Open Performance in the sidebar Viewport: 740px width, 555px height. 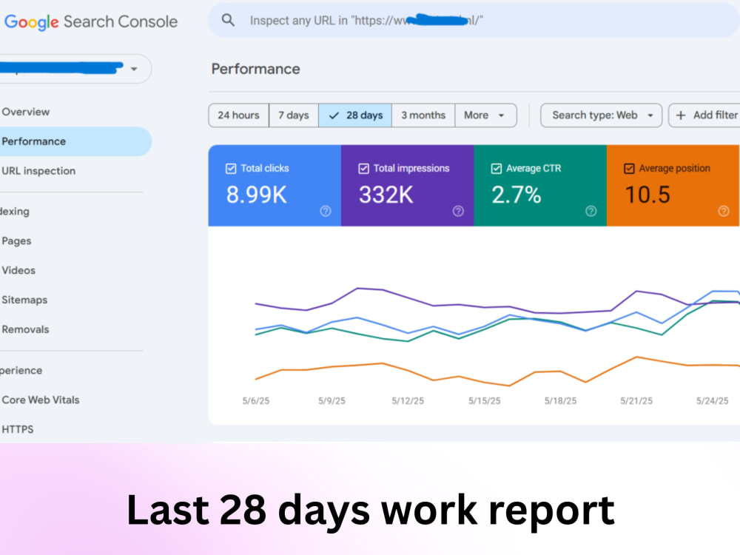click(75, 141)
